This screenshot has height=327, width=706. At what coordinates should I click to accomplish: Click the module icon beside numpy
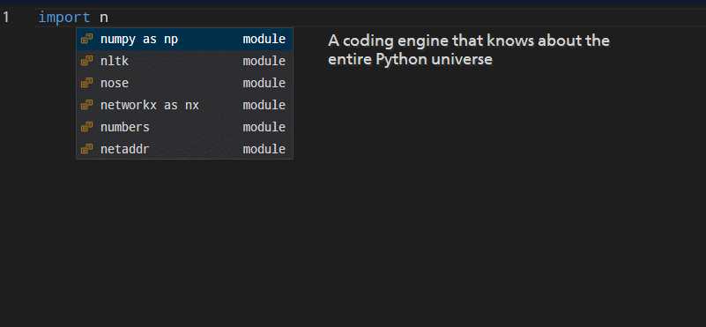coord(87,39)
